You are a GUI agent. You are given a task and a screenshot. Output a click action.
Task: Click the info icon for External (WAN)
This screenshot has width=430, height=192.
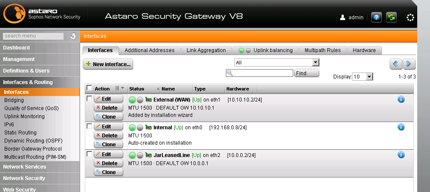click(401, 99)
